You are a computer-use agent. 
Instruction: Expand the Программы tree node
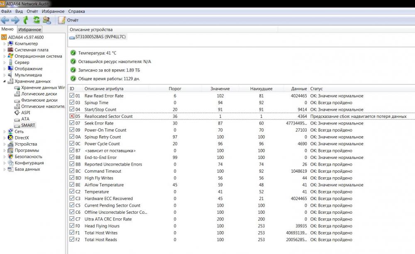pos(4,151)
